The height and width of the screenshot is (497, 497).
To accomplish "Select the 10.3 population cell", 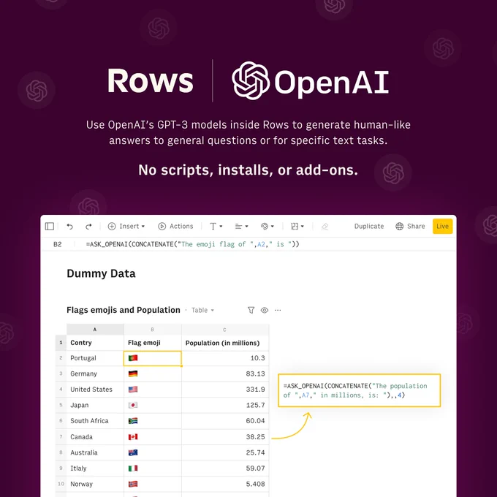I will point(225,358).
